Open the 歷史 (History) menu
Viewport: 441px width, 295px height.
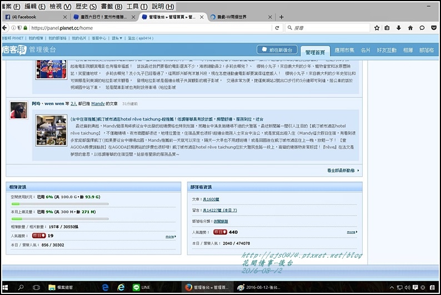click(82, 6)
